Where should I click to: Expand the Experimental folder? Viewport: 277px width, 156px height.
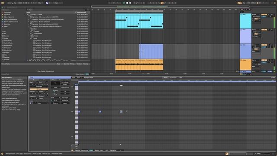tap(30, 34)
